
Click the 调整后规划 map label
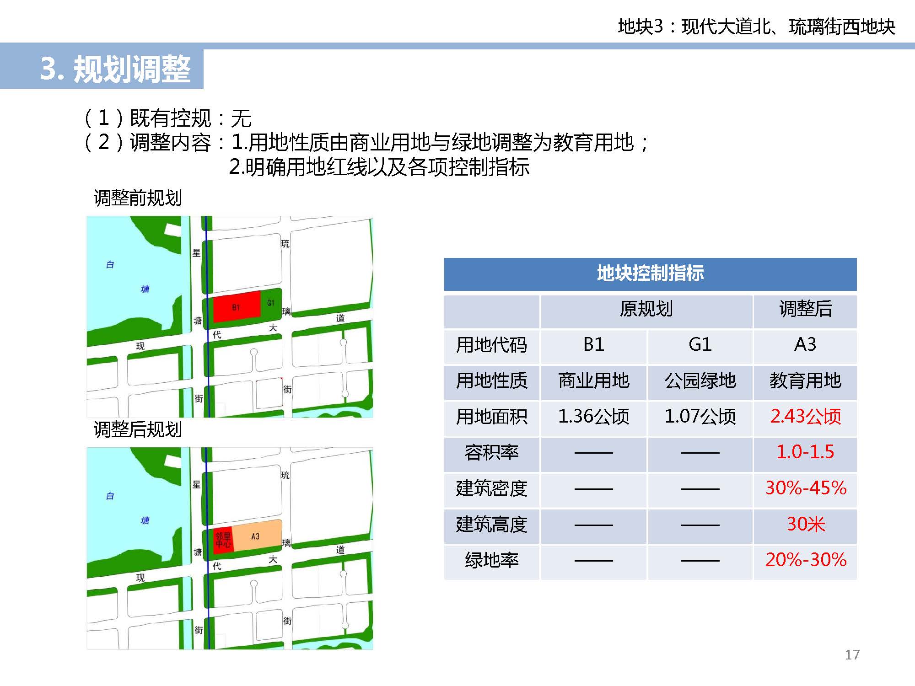(x=138, y=430)
